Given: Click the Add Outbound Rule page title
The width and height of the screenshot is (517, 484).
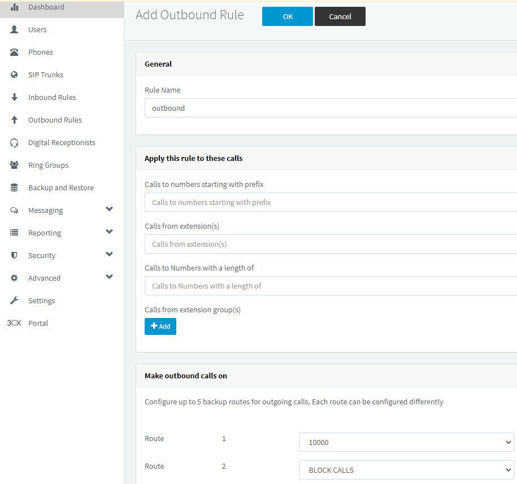Looking at the screenshot, I should pos(190,15).
